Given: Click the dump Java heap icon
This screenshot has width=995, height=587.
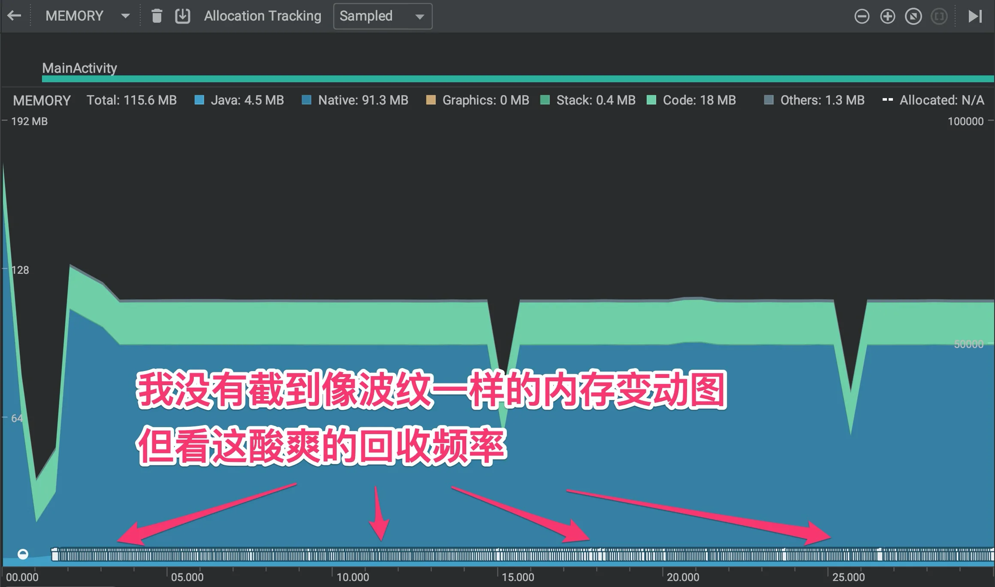Looking at the screenshot, I should (x=183, y=16).
